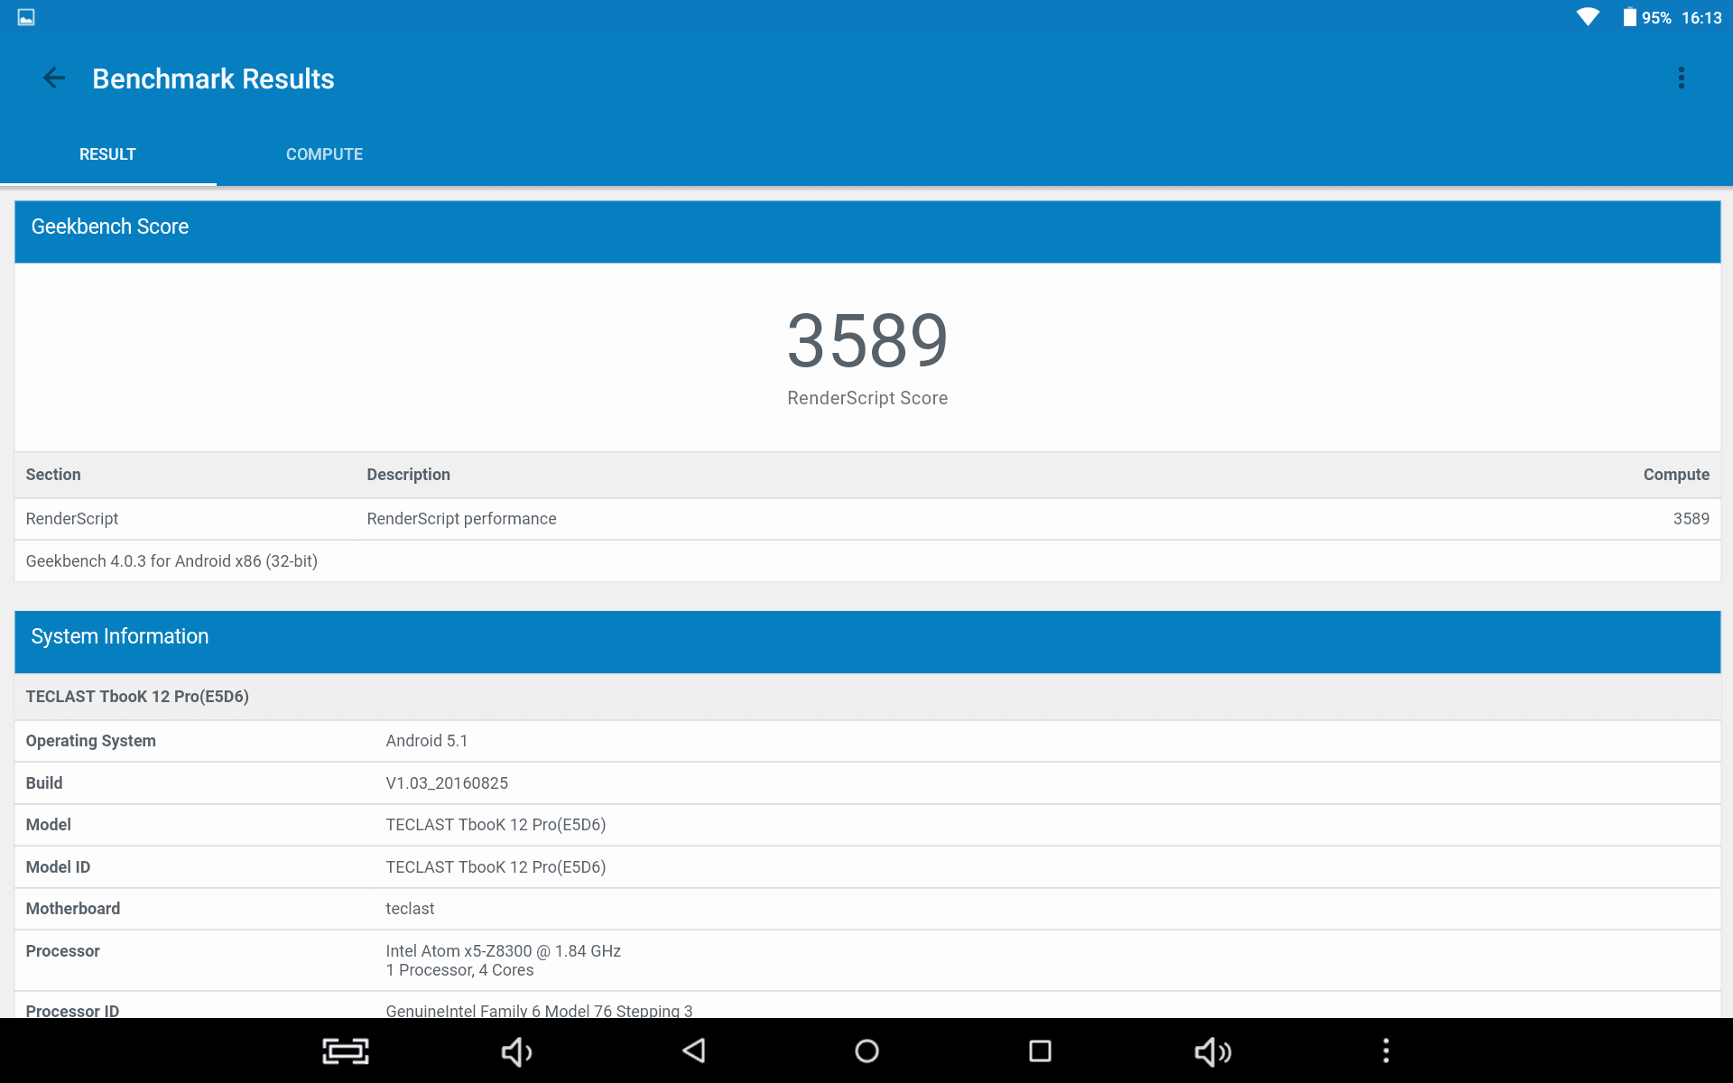1733x1083 pixels.
Task: Raise volume with navigation bar speaker icon
Action: [x=1212, y=1051]
